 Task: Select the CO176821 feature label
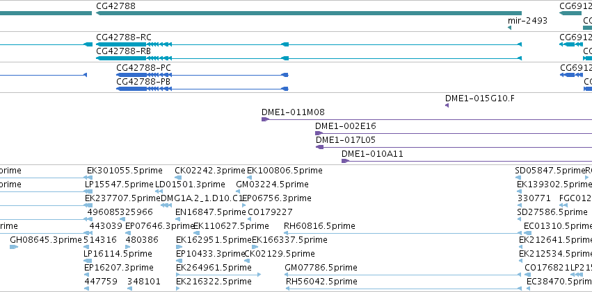pos(547,268)
